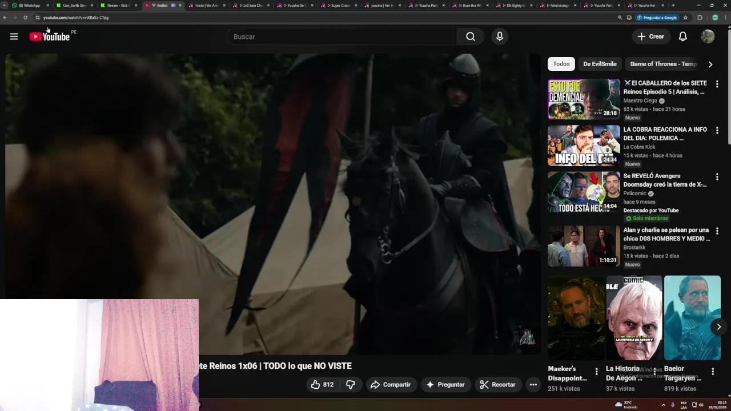Switch ESP keyboard language indicator
The image size is (731, 411).
tap(683, 405)
